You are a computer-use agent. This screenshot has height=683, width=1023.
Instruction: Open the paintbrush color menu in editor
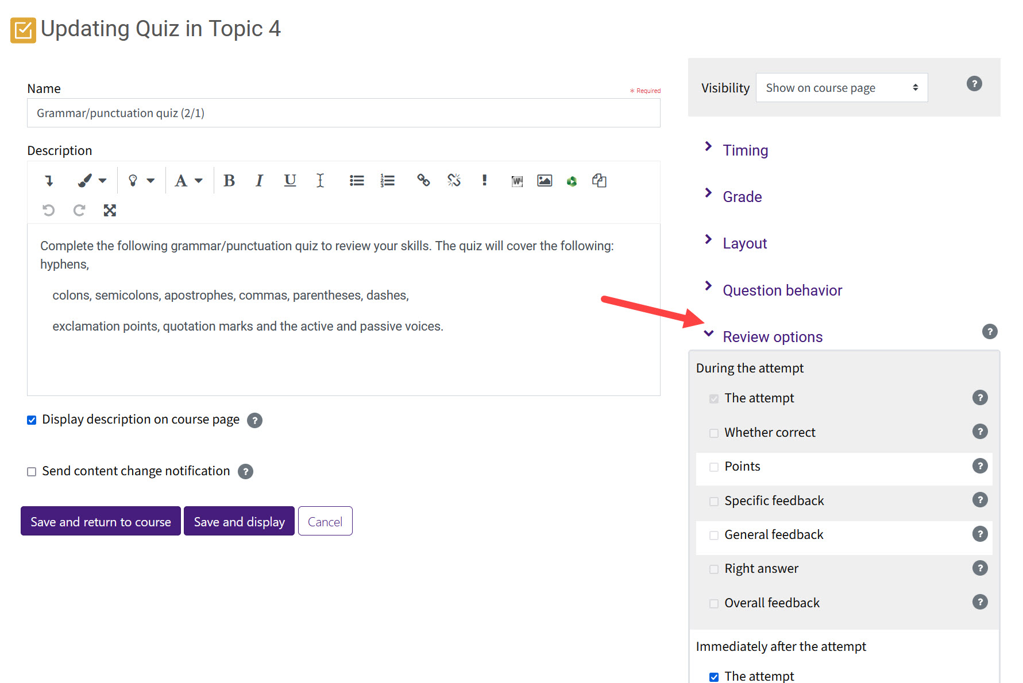coord(92,181)
